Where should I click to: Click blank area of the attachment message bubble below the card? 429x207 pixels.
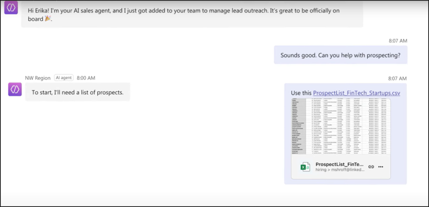(345, 182)
